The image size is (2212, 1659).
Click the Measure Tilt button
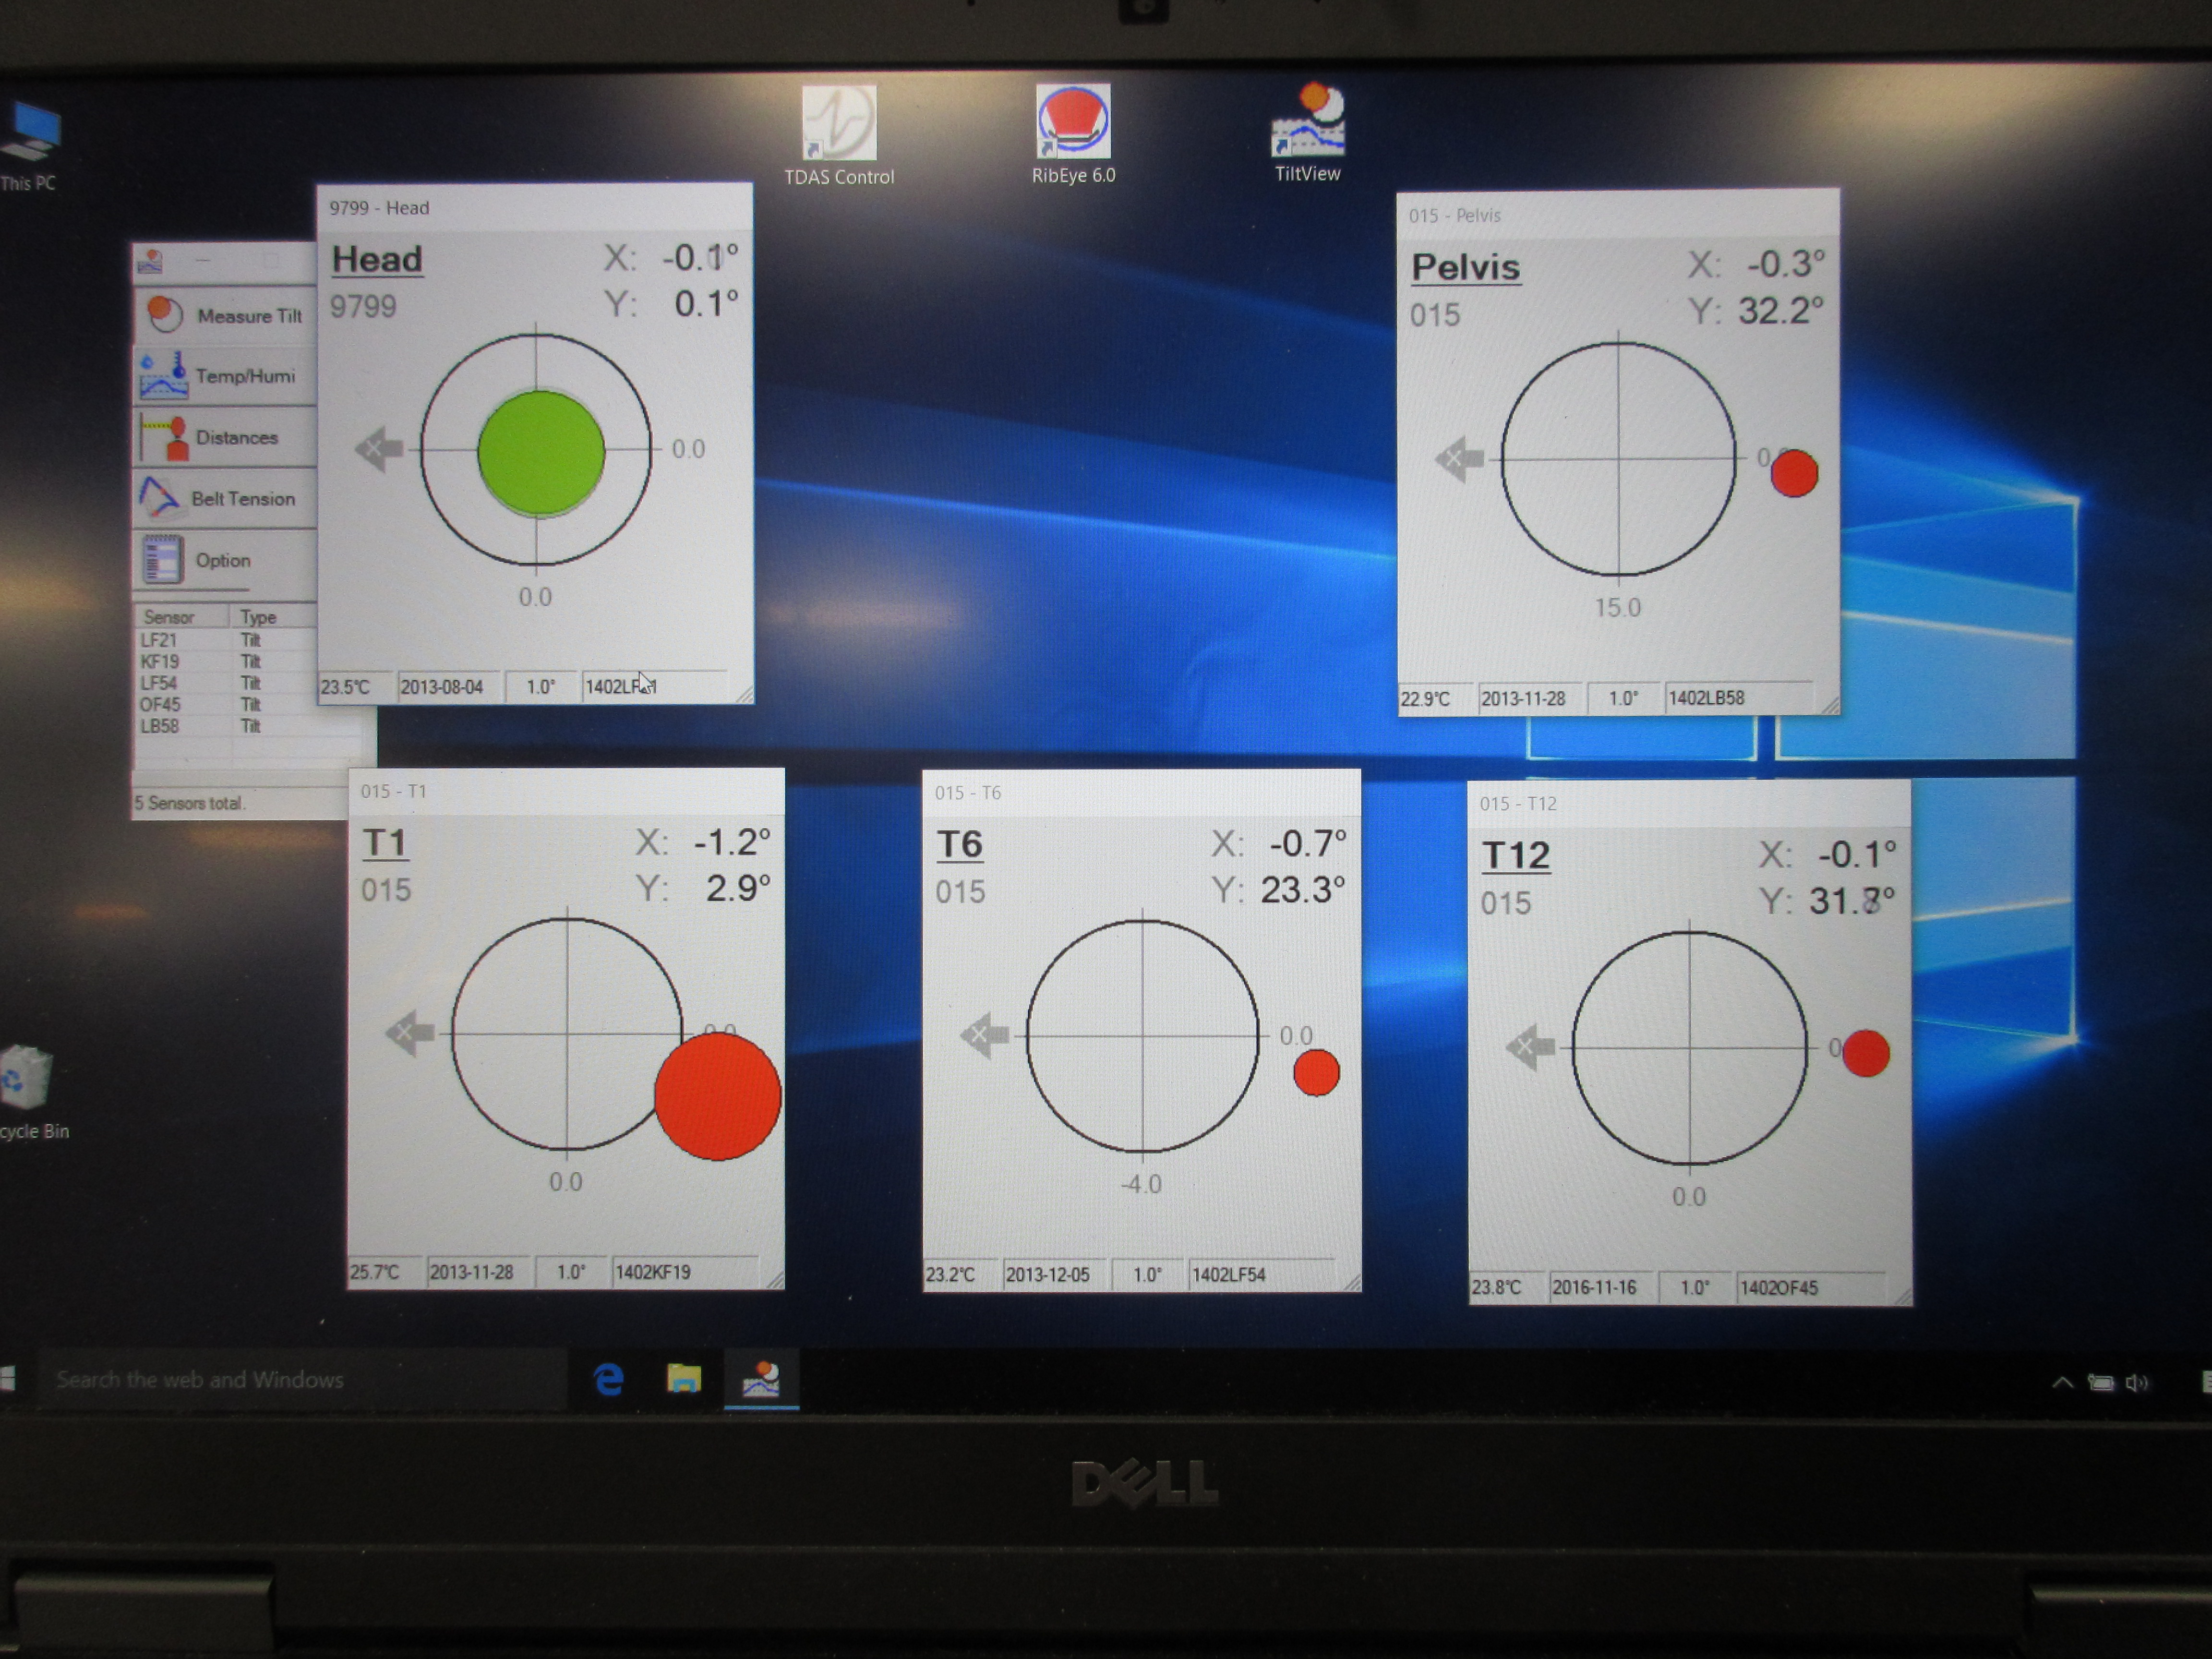point(225,315)
